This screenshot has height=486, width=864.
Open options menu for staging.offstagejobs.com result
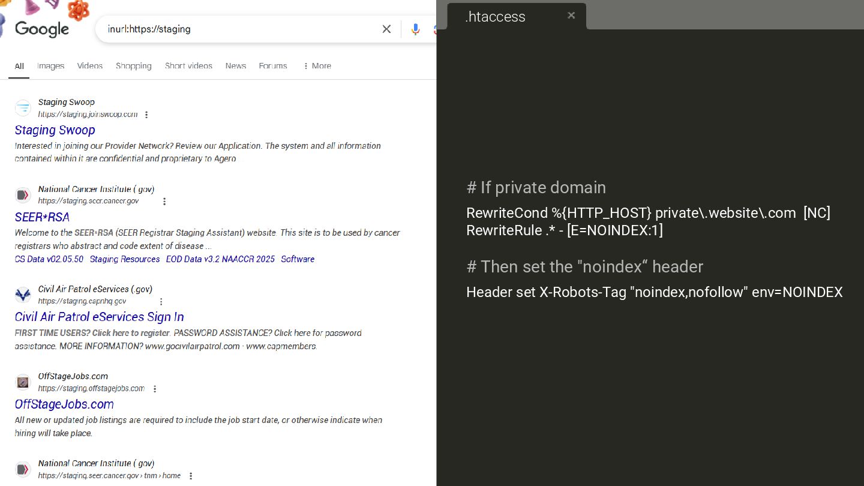click(x=155, y=389)
